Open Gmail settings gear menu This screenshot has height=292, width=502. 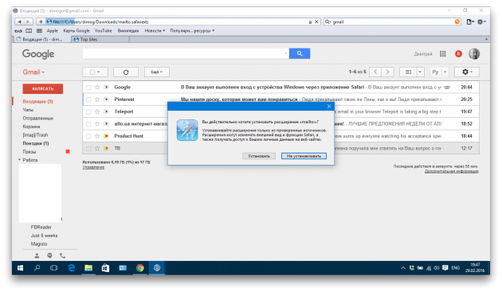click(x=467, y=72)
